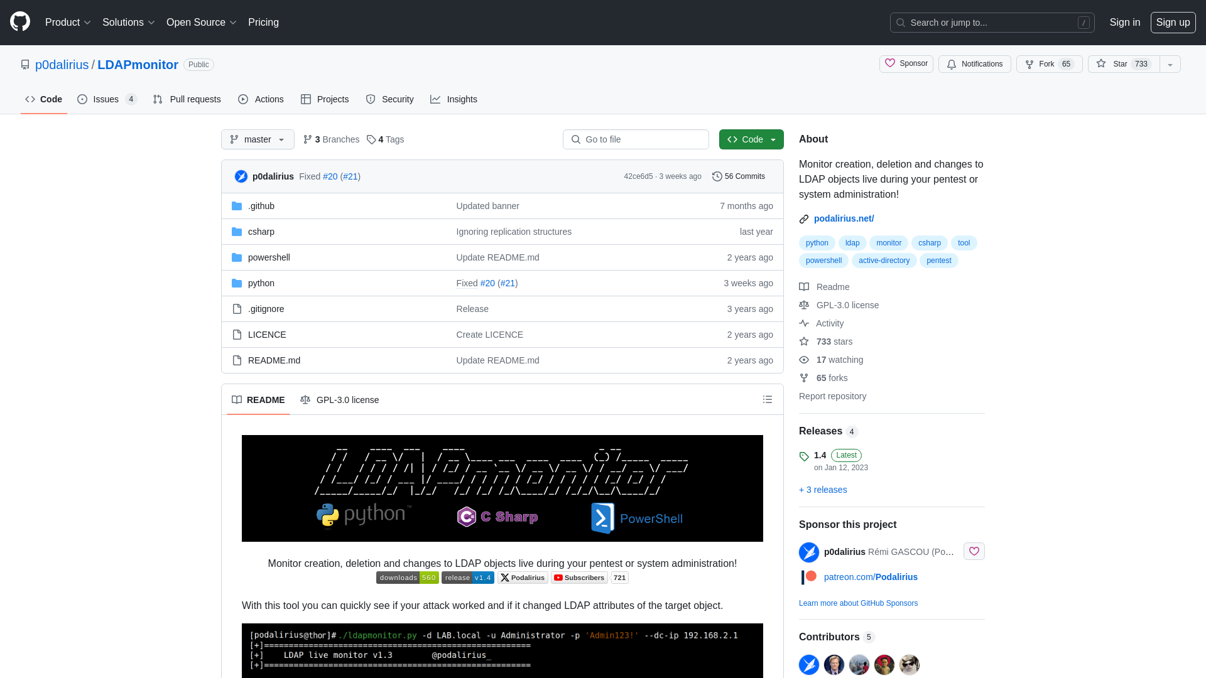Open the 3 Branches dropdown

[x=330, y=139]
